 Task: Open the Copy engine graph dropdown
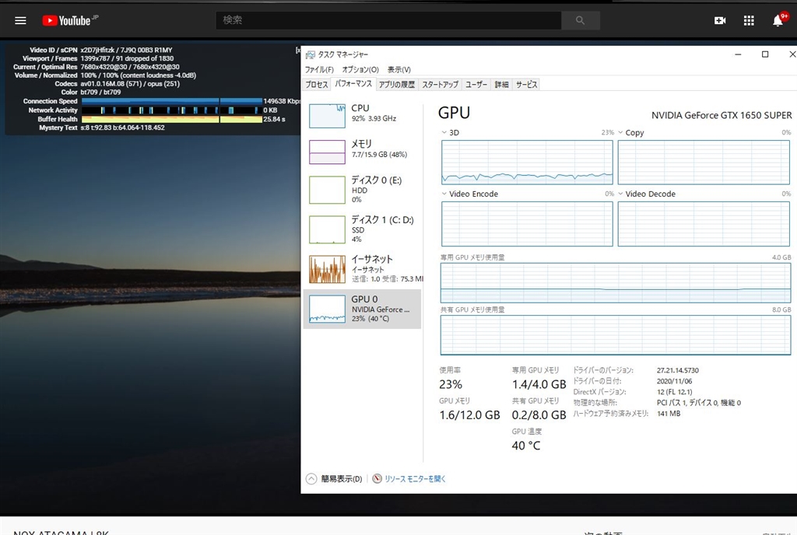click(620, 132)
